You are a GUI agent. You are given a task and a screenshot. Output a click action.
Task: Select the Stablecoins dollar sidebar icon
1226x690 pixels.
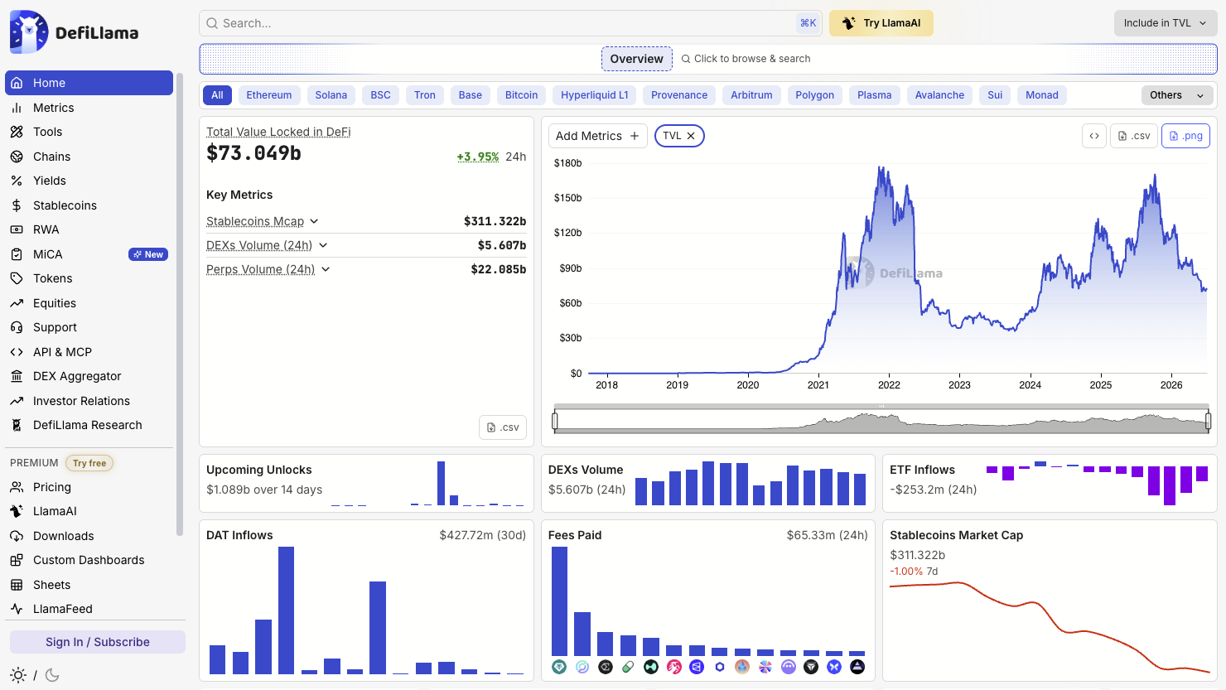tap(17, 205)
